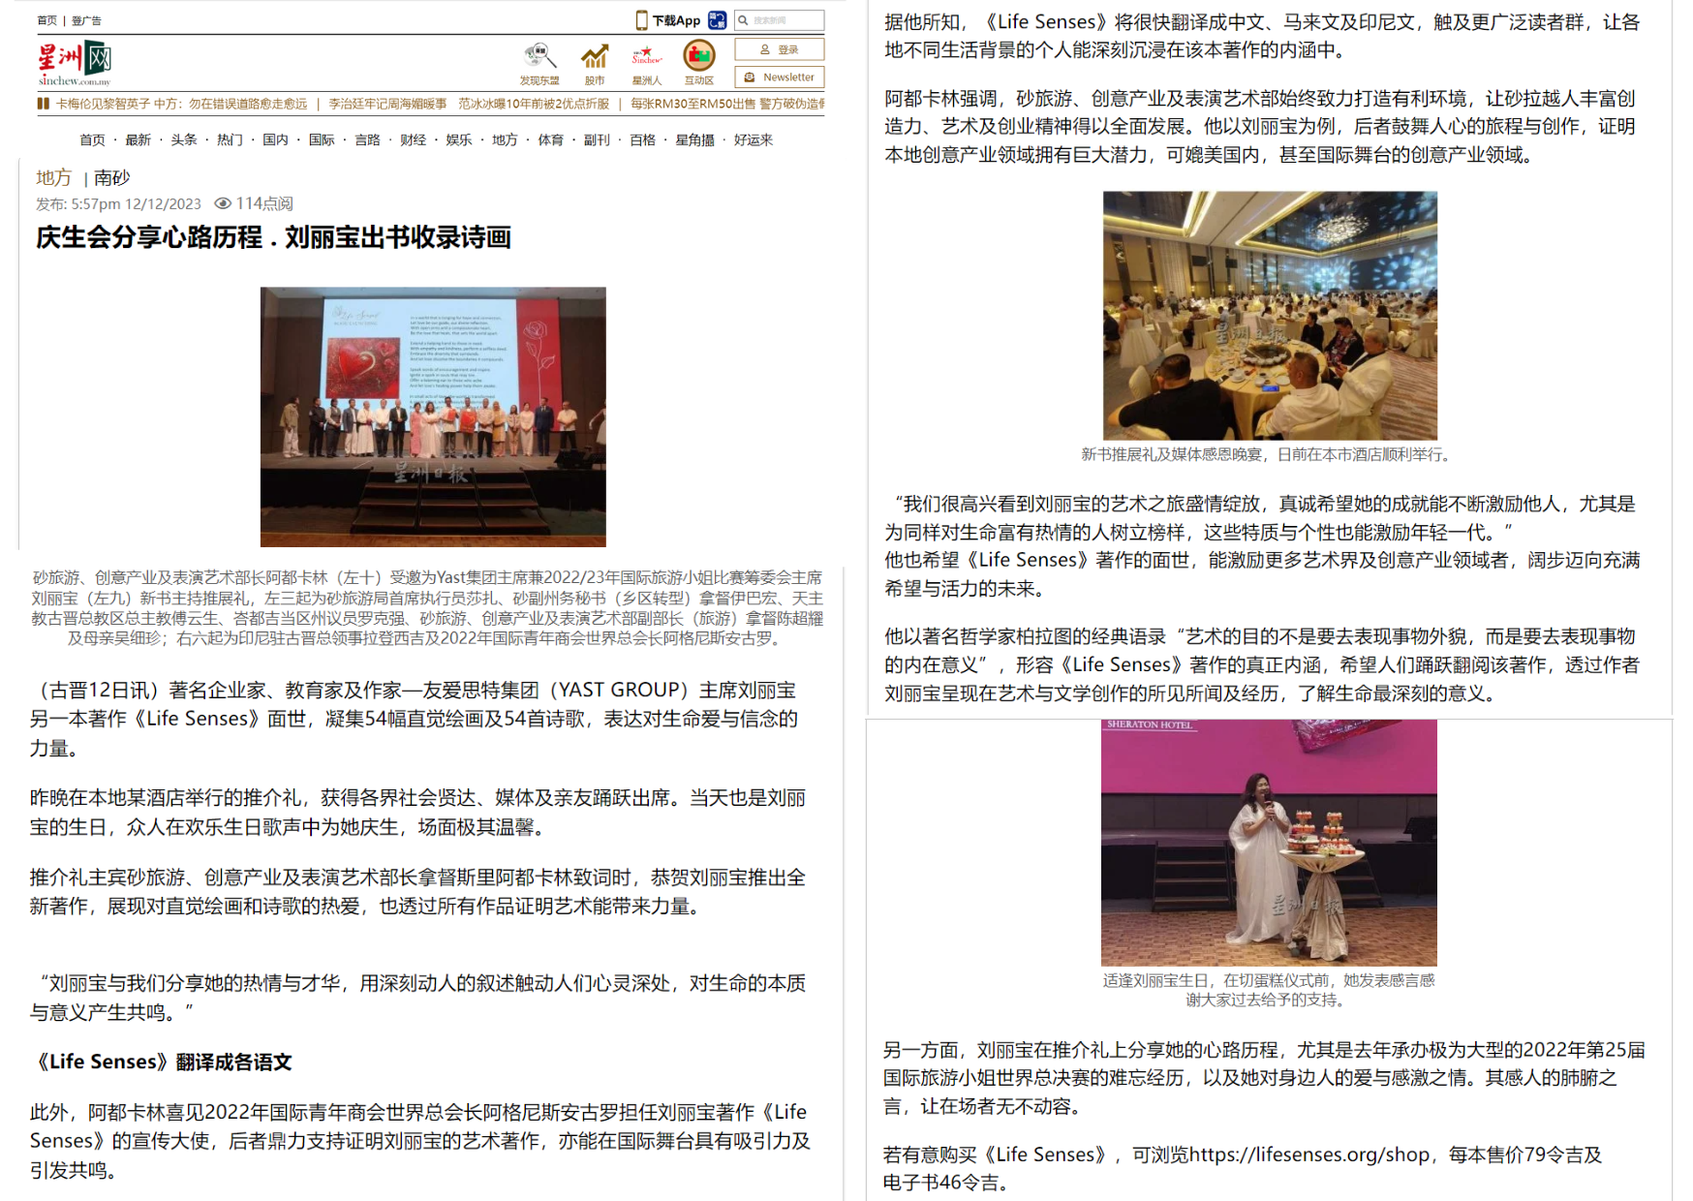
Task: Click paragraph starting 阿都卡林强调
Action: tap(1260, 126)
